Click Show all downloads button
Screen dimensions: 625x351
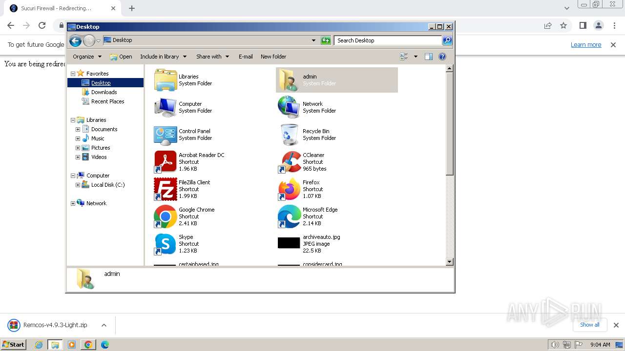pyautogui.click(x=589, y=325)
